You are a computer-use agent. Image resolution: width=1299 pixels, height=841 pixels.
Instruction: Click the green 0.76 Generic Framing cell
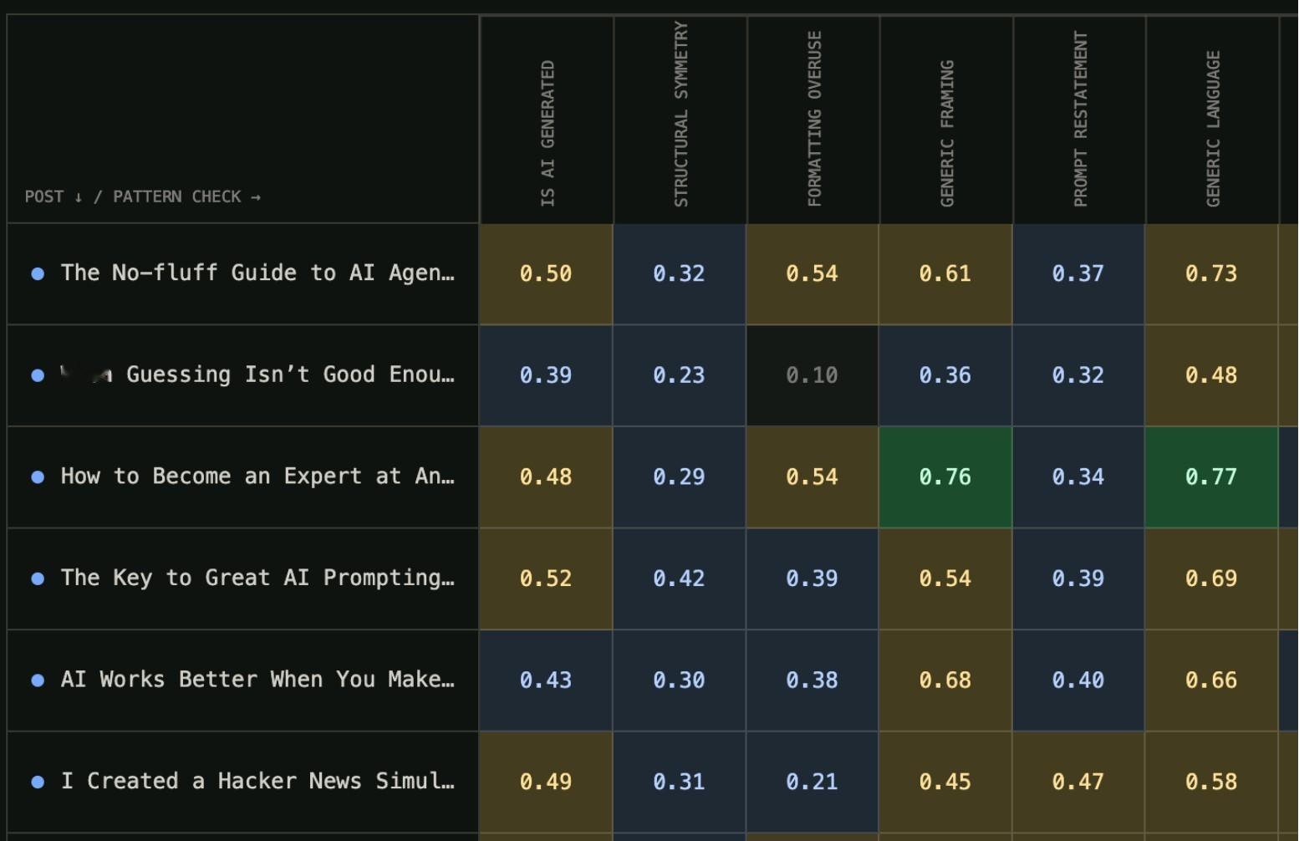tap(945, 477)
